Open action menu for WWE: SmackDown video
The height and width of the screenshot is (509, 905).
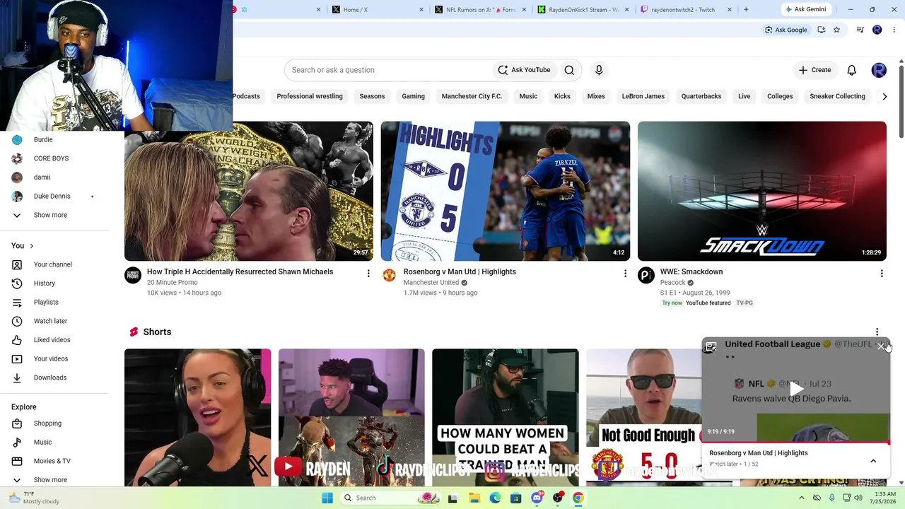(882, 273)
